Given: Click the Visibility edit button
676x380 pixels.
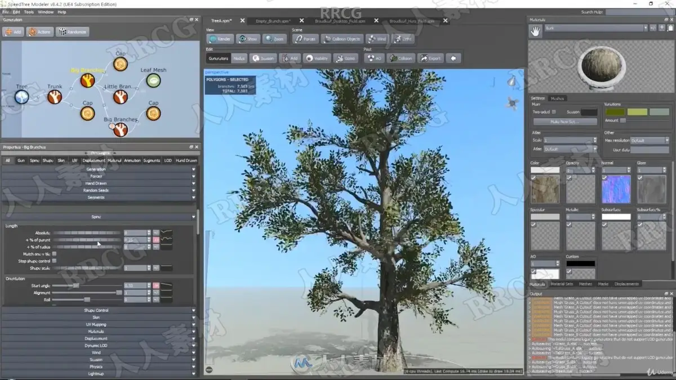Looking at the screenshot, I should (317, 58).
